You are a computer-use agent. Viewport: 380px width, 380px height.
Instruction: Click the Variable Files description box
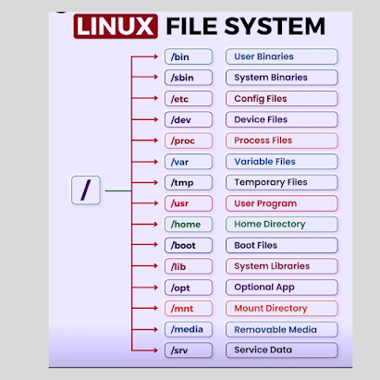[282, 162]
